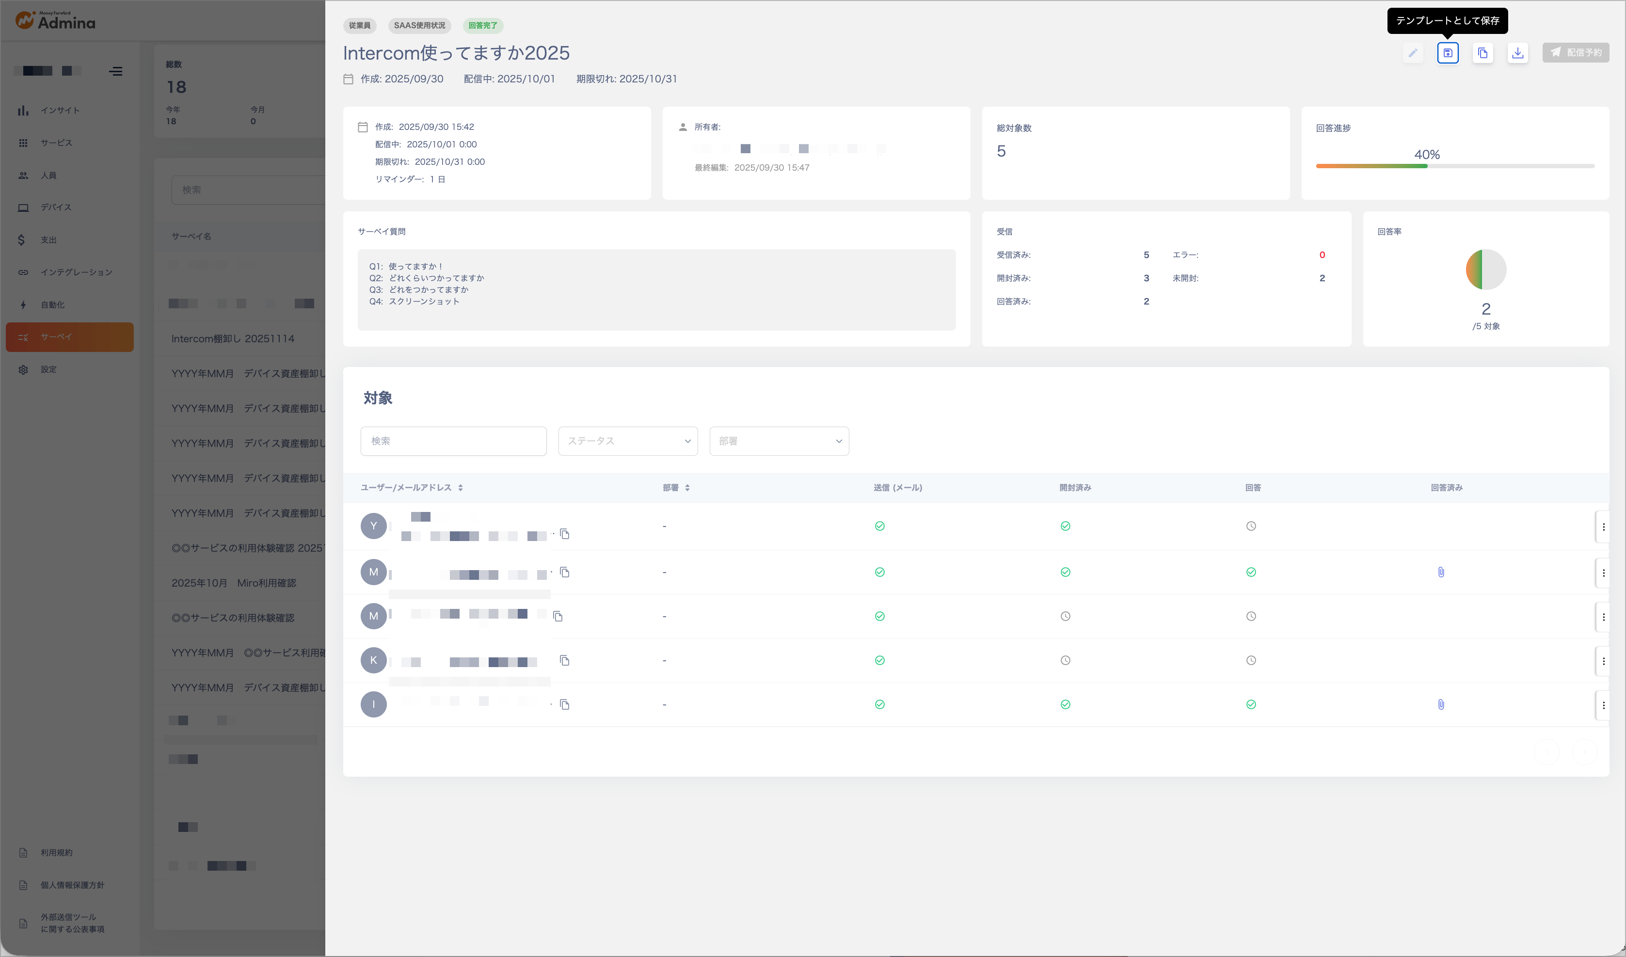Viewport: 1626px width, 957px height.
Task: Click the 回答率 pie chart
Action: (x=1485, y=270)
